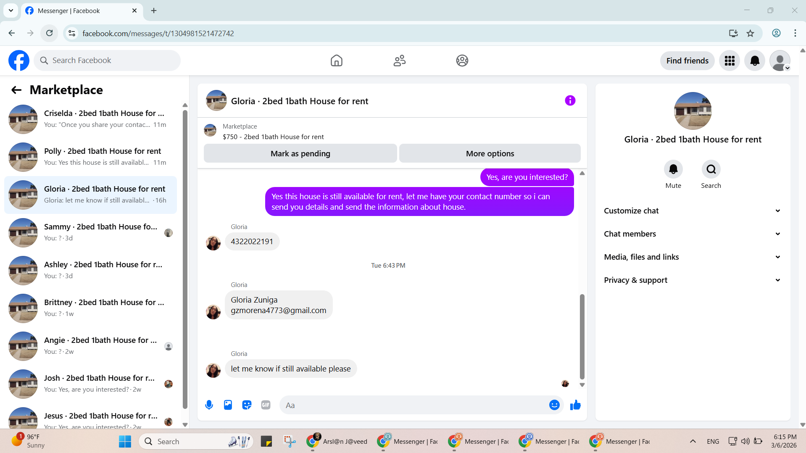The width and height of the screenshot is (806, 453).
Task: Open the Facebook menu grid icon
Action: point(730,61)
